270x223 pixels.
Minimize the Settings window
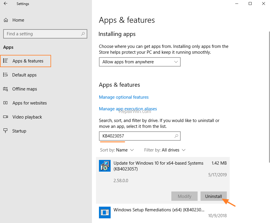(x=237, y=4)
